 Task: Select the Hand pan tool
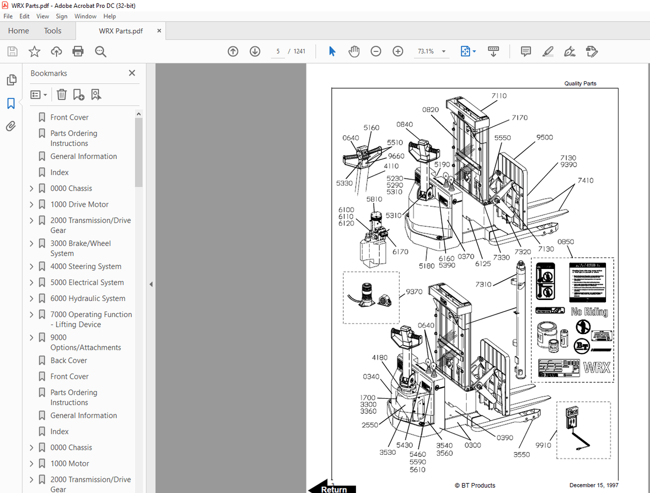point(354,51)
